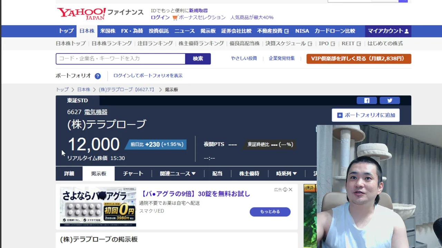
Task: Click トップ in the breadcrumb
Action: 62,90
